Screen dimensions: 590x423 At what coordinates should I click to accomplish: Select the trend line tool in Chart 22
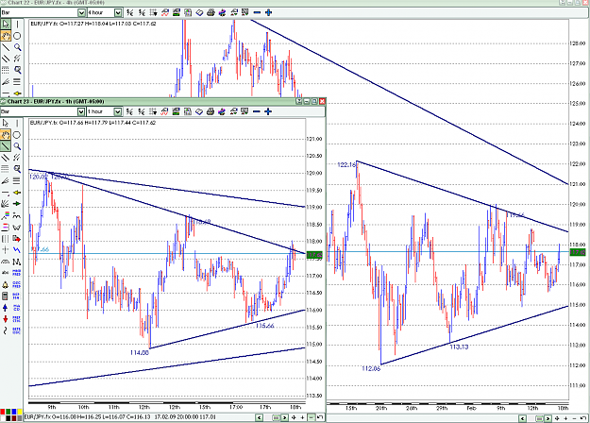click(6, 47)
